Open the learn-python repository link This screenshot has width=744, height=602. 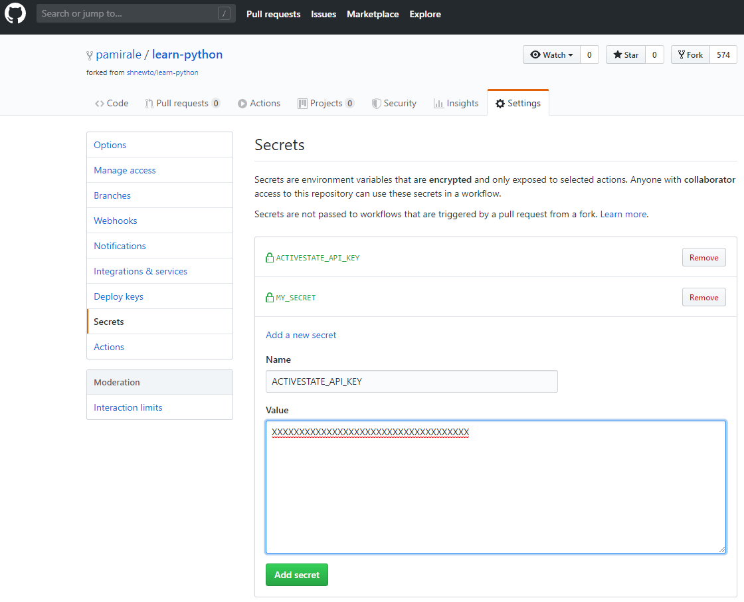point(187,54)
